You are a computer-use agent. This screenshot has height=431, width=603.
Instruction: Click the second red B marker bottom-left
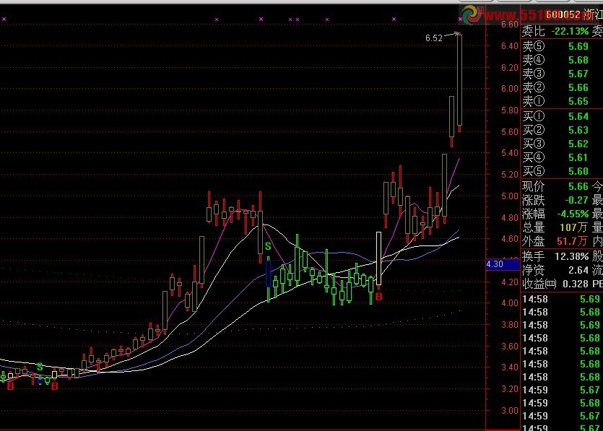pos(55,386)
